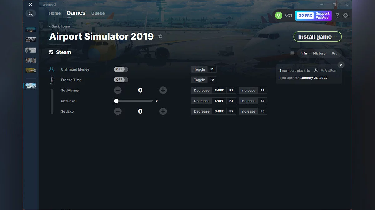Screen dimensions: 375x210
Task: Open the History tab
Action: [x=319, y=53]
